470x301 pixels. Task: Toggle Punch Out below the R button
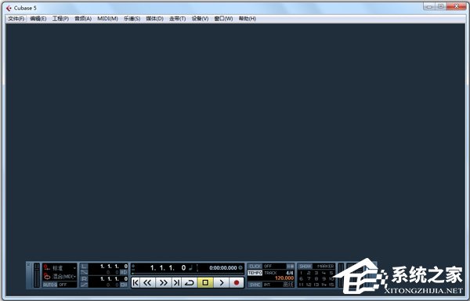pyautogui.click(x=85, y=285)
